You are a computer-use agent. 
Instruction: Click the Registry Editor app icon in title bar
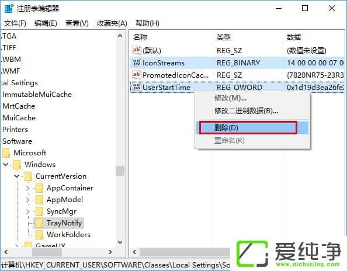[x=9, y=8]
